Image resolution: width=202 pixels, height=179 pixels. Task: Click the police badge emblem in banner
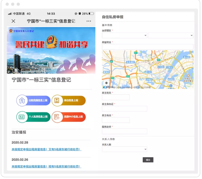(x=52, y=44)
